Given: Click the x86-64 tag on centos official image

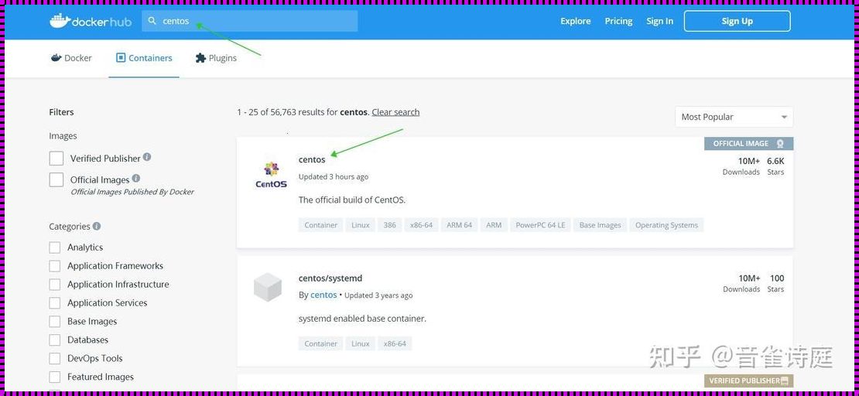Looking at the screenshot, I should point(421,225).
